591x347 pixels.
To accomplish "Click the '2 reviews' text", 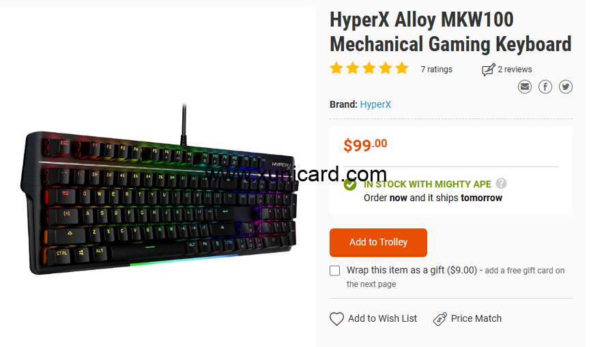I will coord(515,70).
